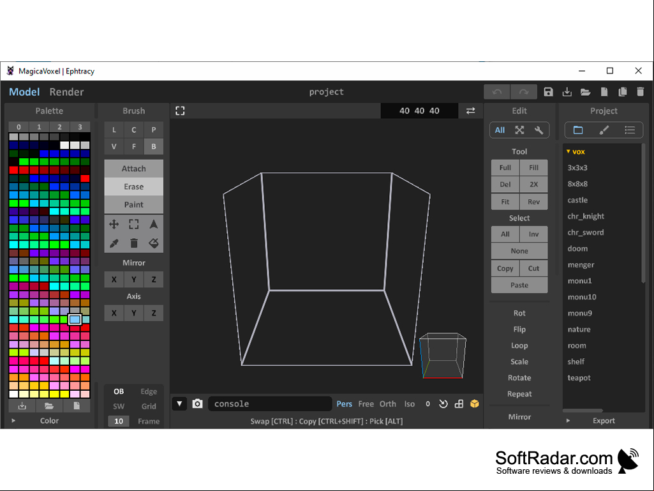Select the Pers camera mode
The width and height of the screenshot is (654, 491).
click(x=344, y=404)
